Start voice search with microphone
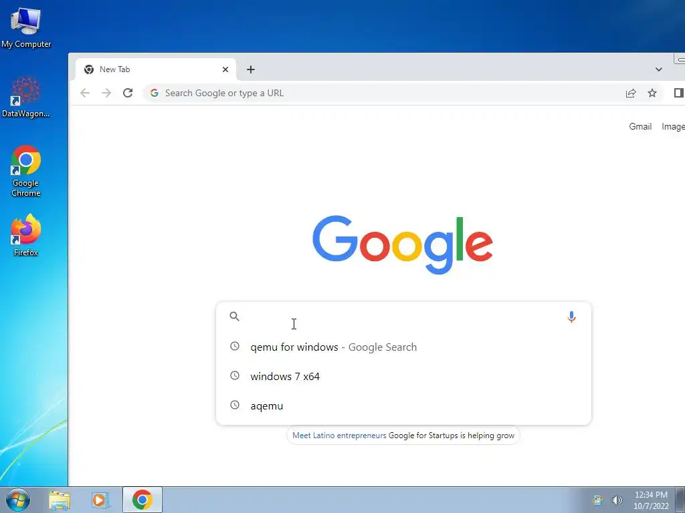Image resolution: width=685 pixels, height=513 pixels. [571, 317]
